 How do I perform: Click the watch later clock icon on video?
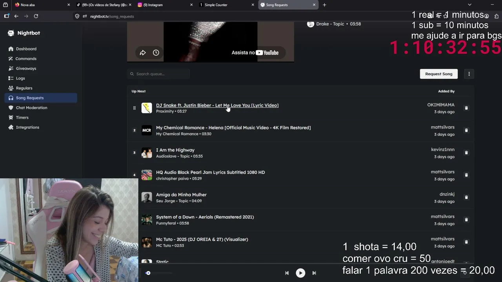[x=156, y=52]
